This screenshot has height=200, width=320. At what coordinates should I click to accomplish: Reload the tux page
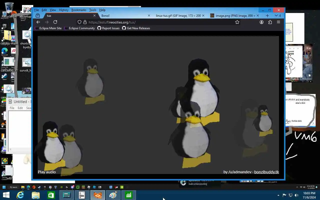[x=55, y=22]
